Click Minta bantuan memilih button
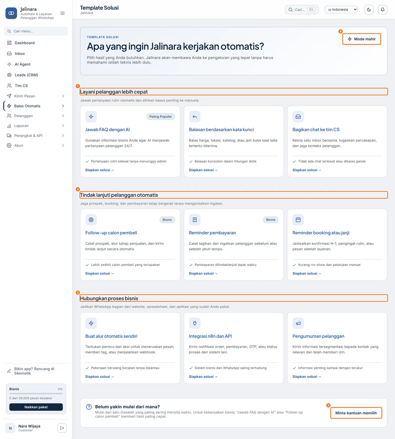The height and width of the screenshot is (439, 395). coord(356,413)
